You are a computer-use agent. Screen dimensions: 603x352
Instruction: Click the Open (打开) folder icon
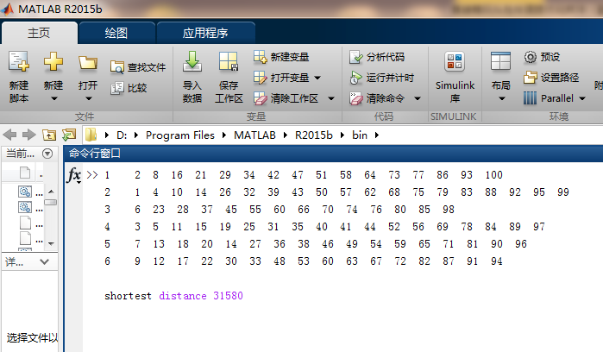click(88, 63)
